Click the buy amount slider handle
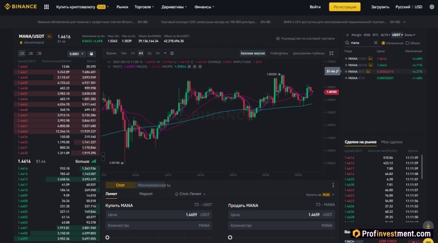Viewport: 438px width, 243px height. pyautogui.click(x=107, y=238)
